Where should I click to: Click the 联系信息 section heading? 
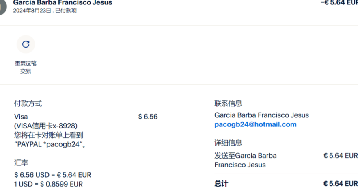228,104
